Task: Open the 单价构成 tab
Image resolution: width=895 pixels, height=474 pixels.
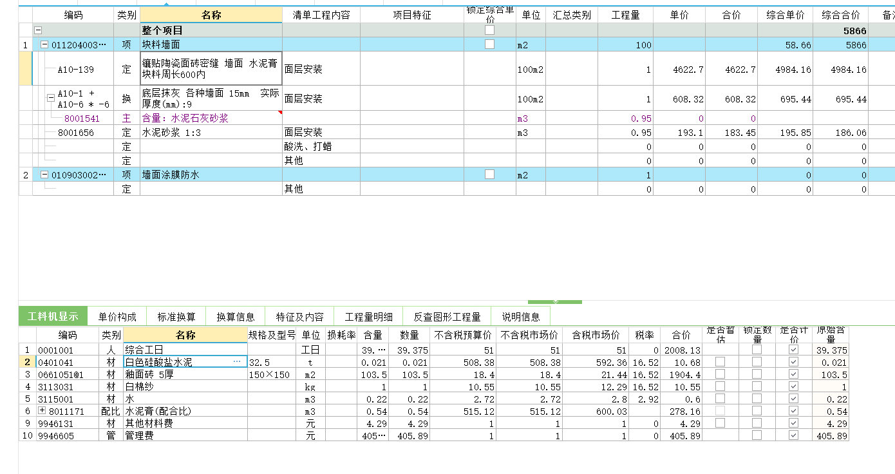Action: (x=117, y=316)
